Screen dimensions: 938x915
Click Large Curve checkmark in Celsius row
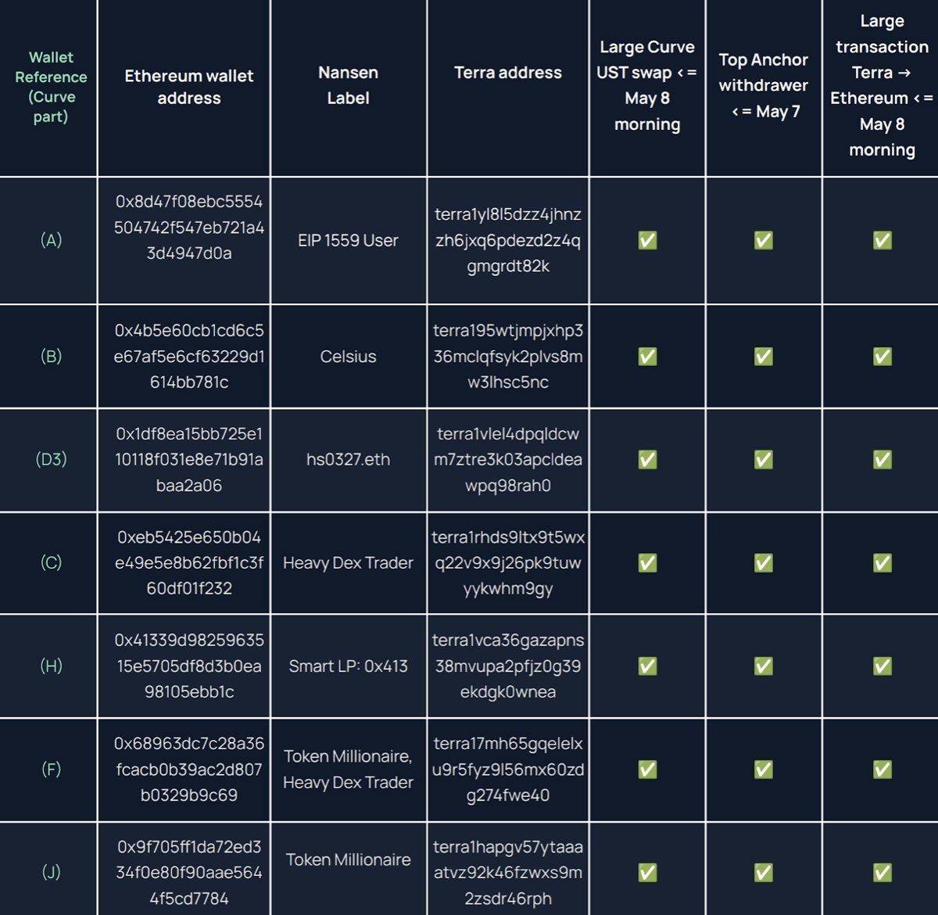click(x=647, y=357)
